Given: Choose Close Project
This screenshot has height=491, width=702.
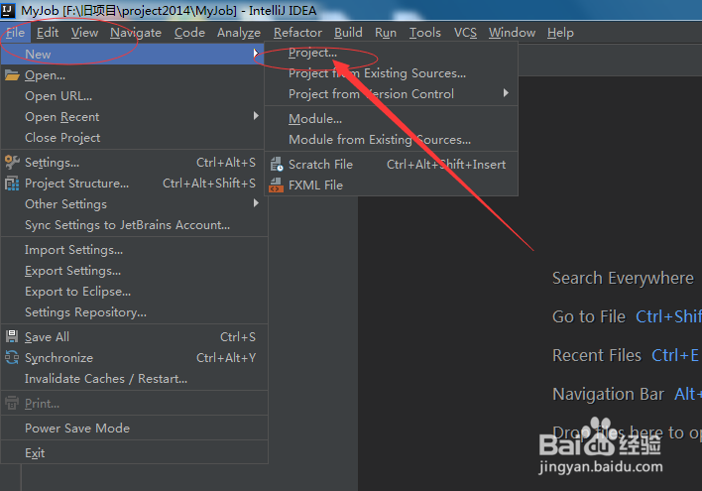Looking at the screenshot, I should pyautogui.click(x=133, y=138).
